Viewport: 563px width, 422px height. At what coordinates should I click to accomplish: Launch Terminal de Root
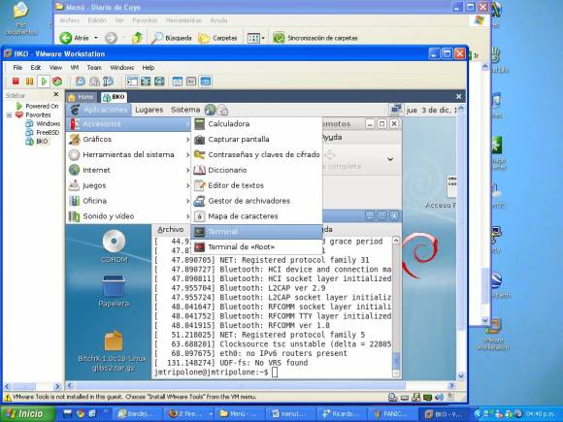click(256, 246)
